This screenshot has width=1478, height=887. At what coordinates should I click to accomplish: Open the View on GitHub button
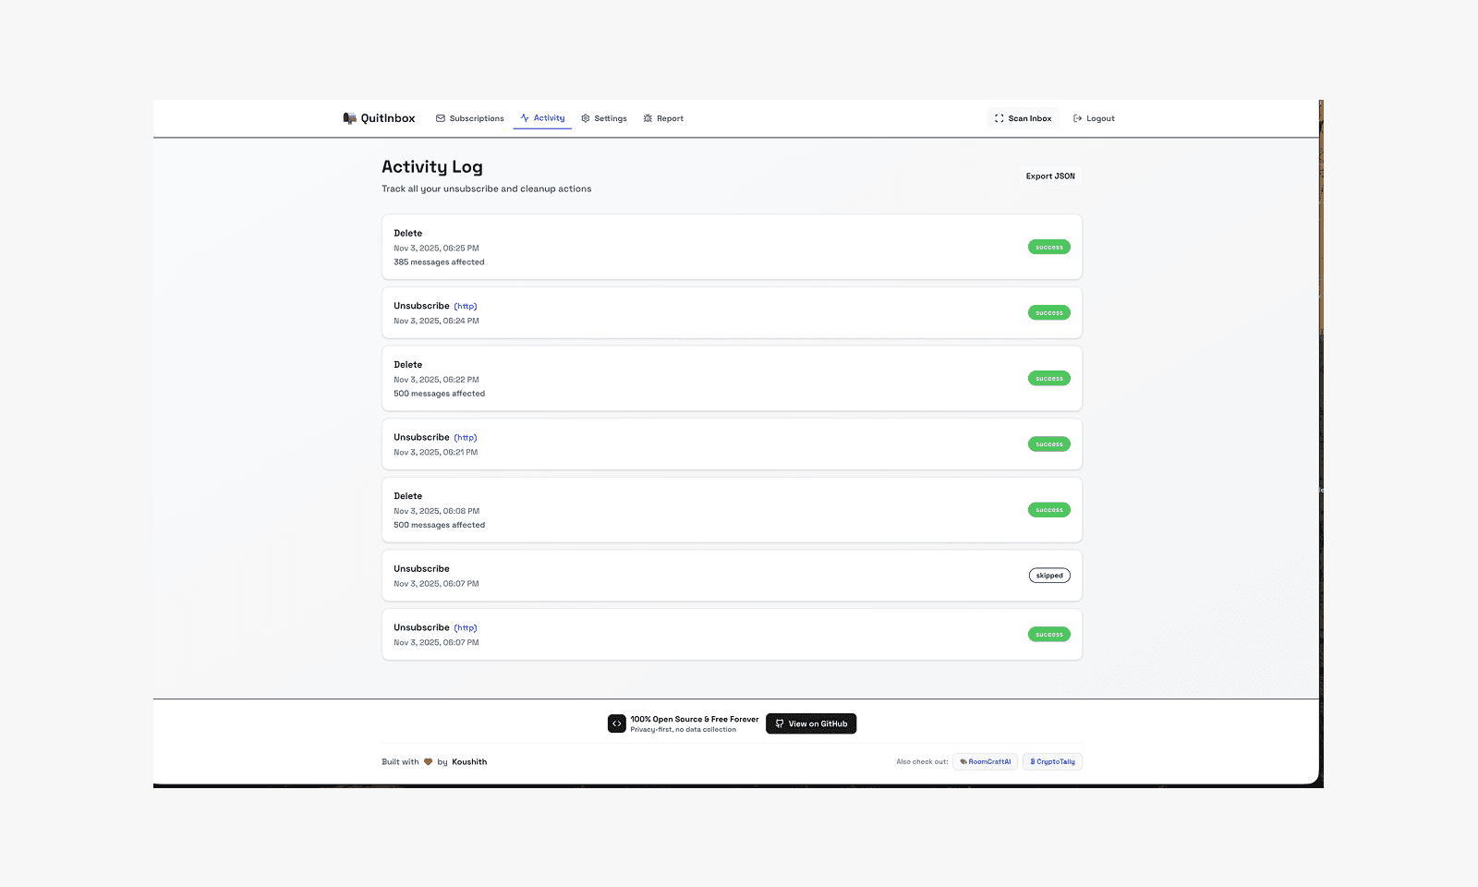[811, 723]
